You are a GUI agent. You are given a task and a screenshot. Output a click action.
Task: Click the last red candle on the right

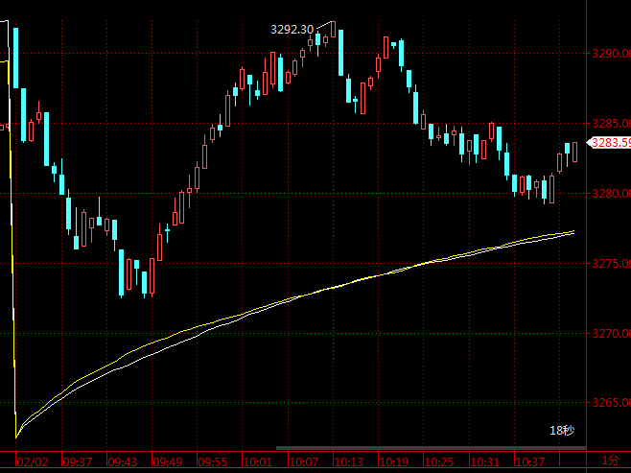click(574, 152)
